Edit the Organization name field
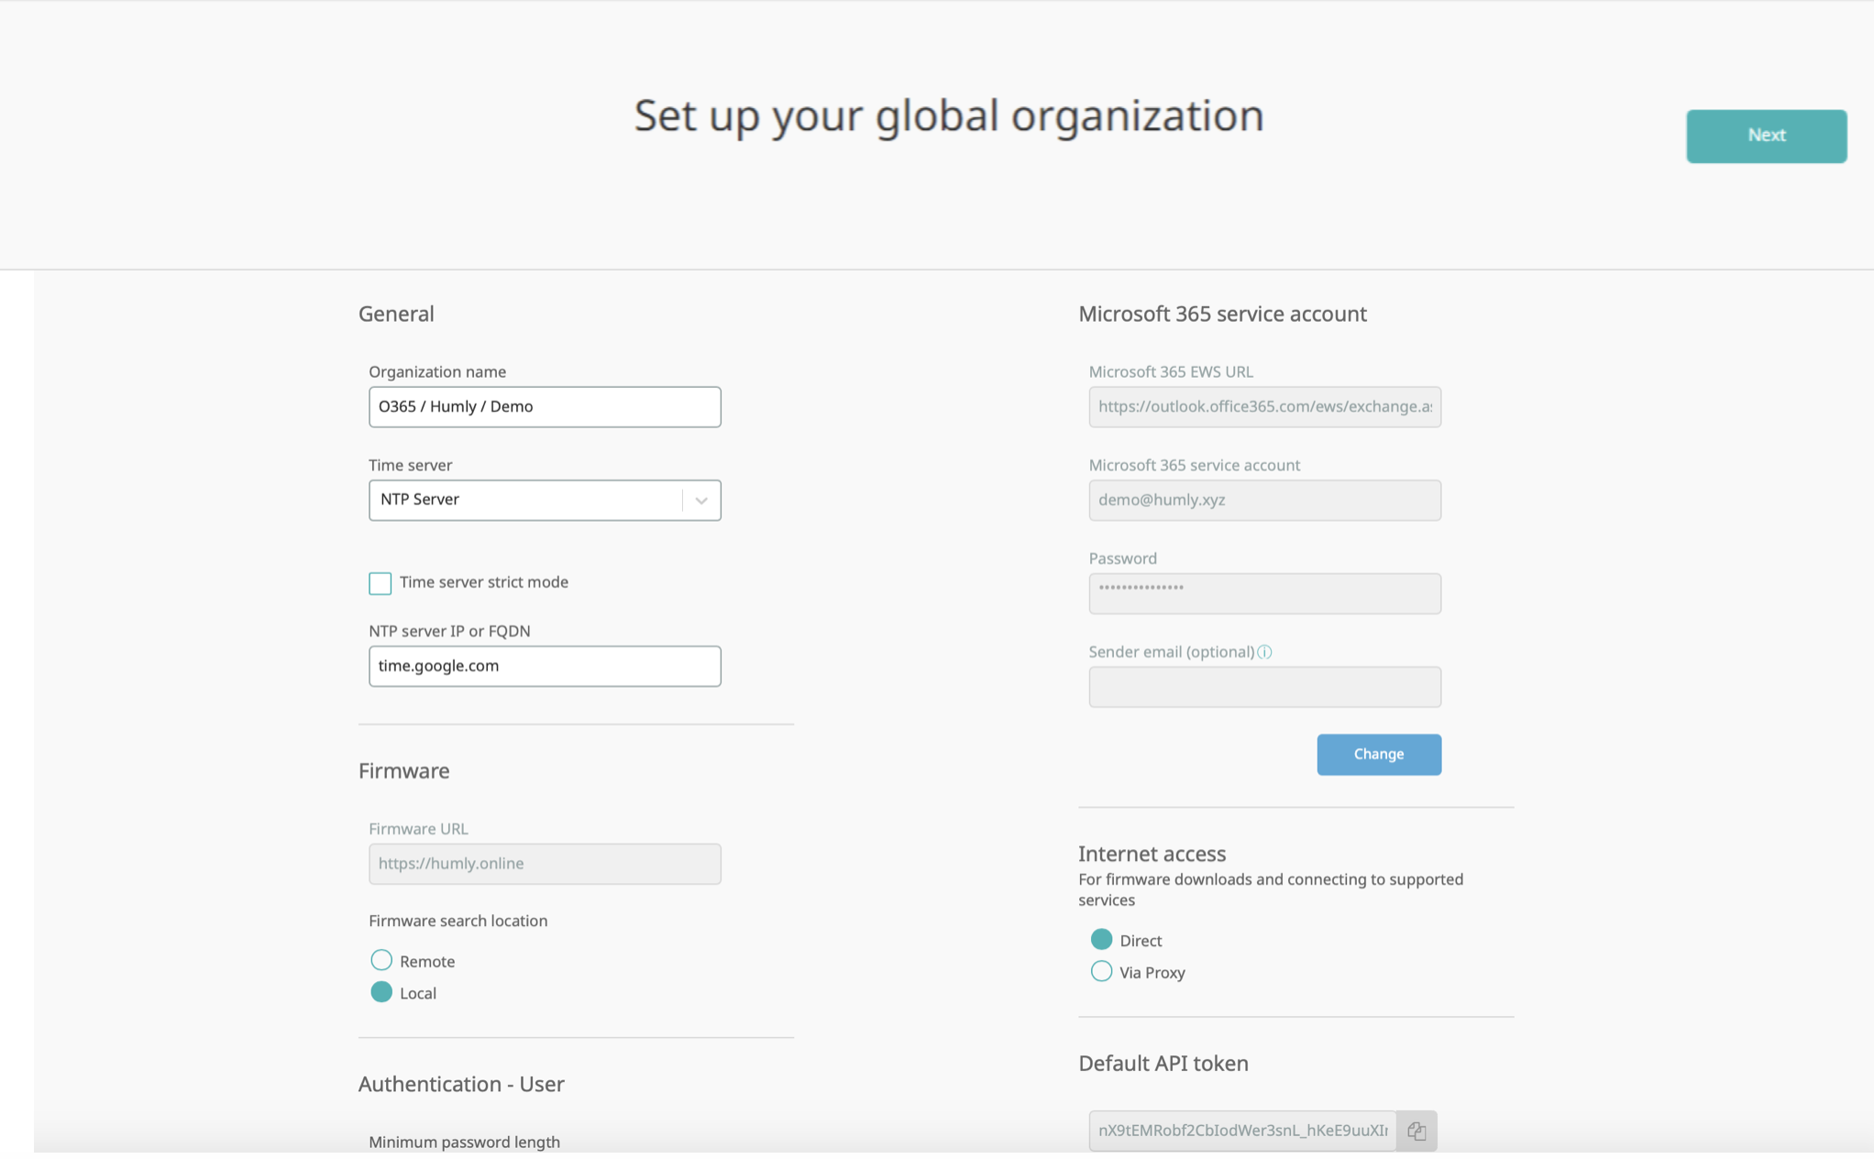Image resolution: width=1874 pixels, height=1159 pixels. [545, 406]
